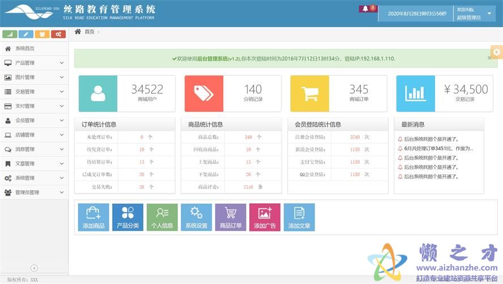The height and width of the screenshot is (284, 503).
Task: Click the 140 分销记录 count
Action: 253,89
